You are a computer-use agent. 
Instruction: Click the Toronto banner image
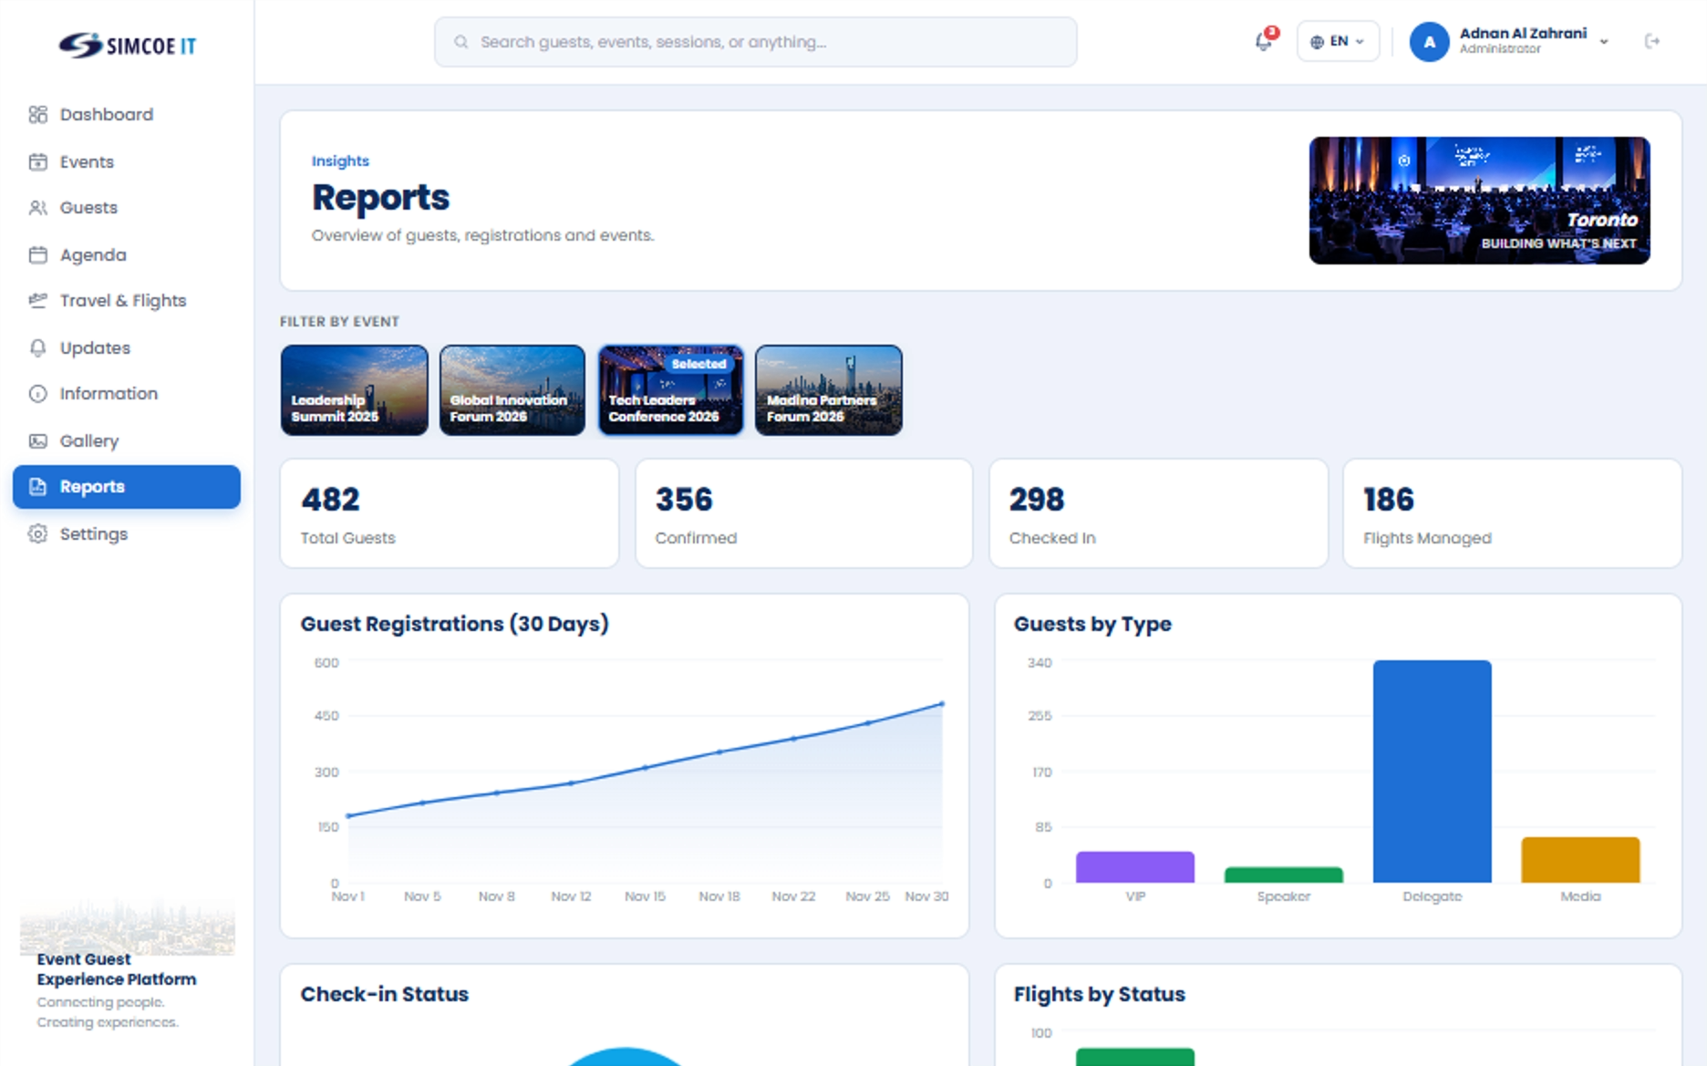(1479, 201)
